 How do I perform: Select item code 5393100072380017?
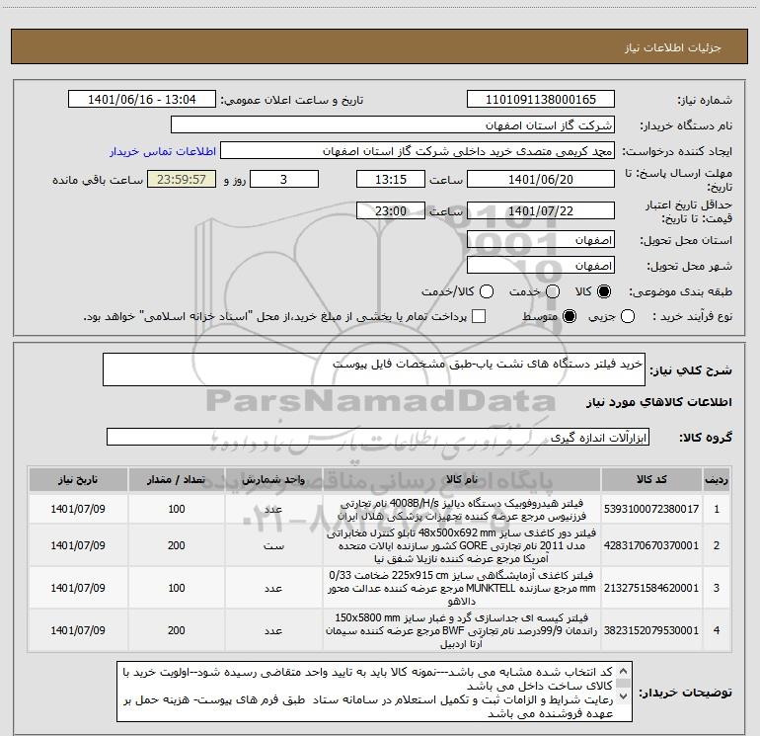651,509
